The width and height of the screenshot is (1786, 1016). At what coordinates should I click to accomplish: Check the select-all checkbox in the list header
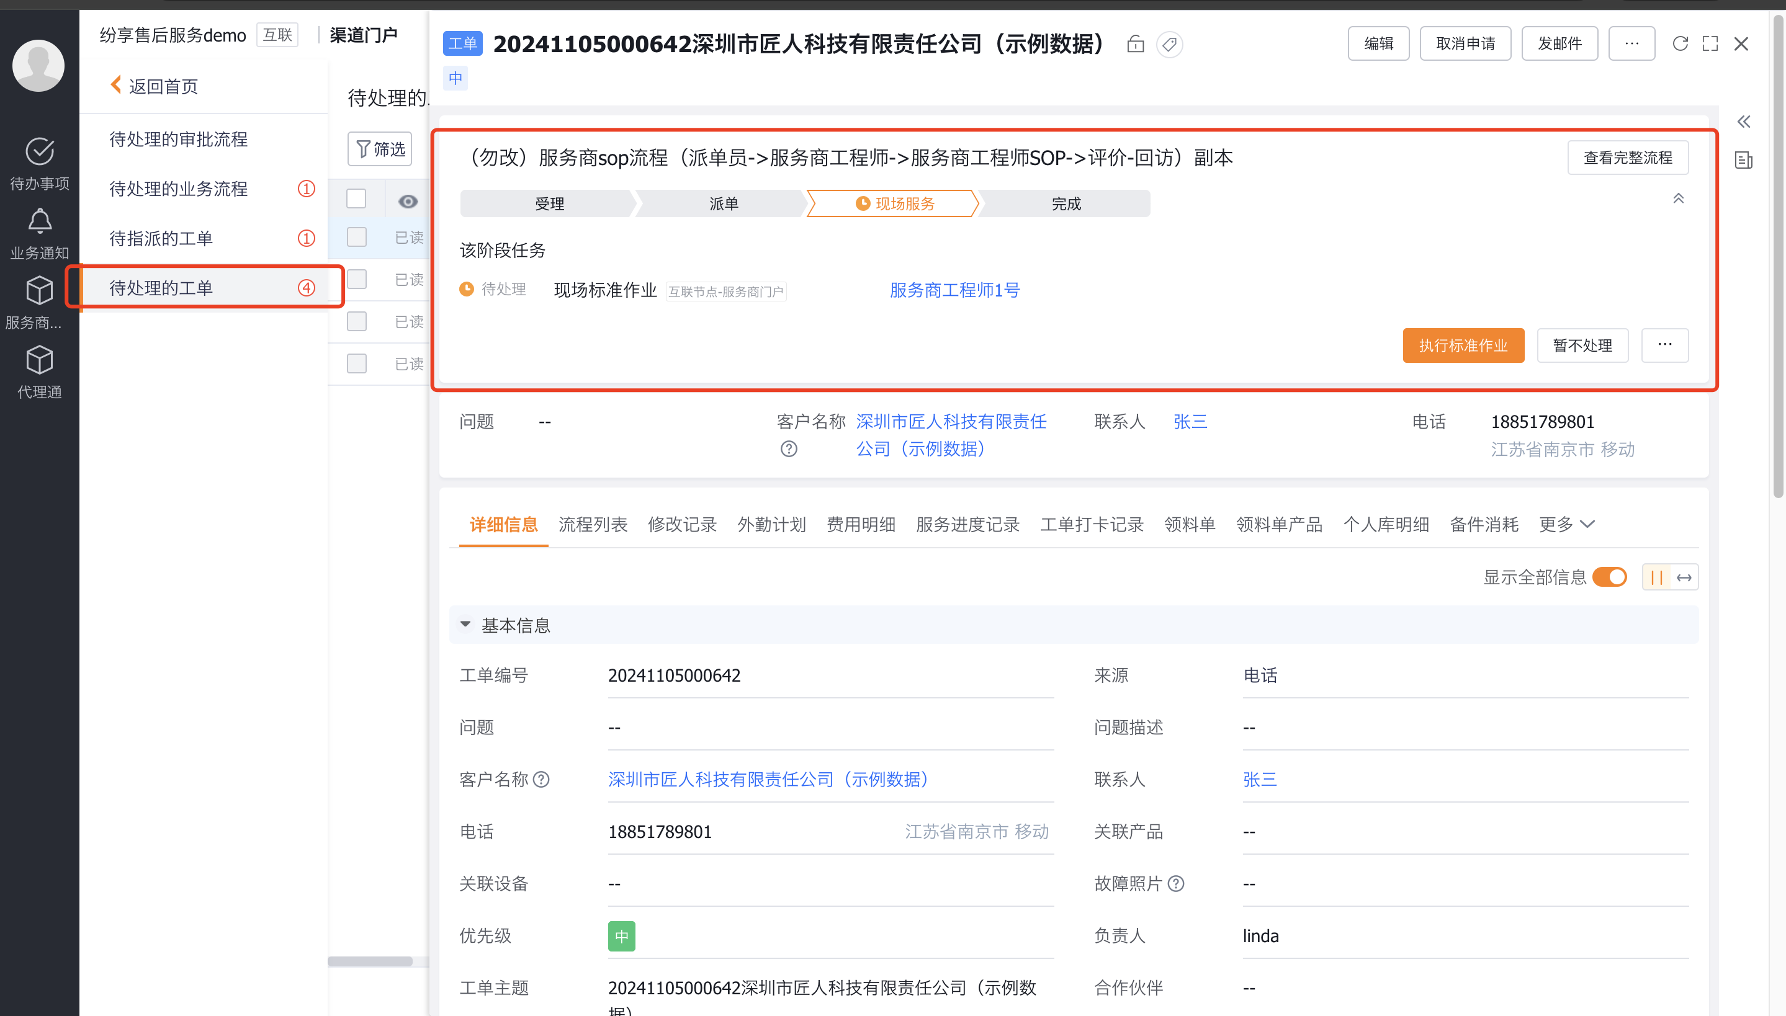(357, 200)
